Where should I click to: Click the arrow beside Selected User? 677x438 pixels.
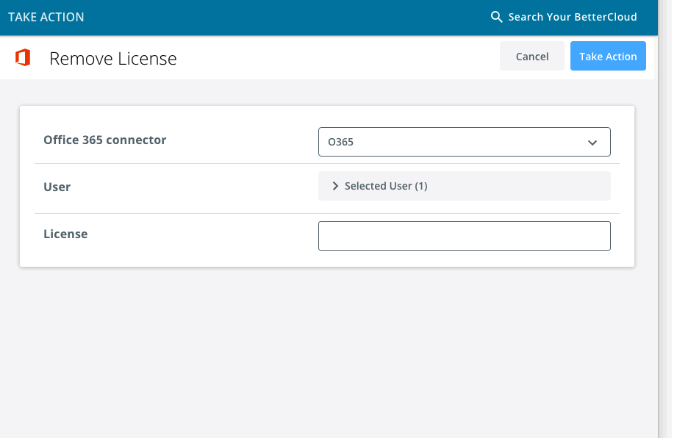pyautogui.click(x=336, y=186)
